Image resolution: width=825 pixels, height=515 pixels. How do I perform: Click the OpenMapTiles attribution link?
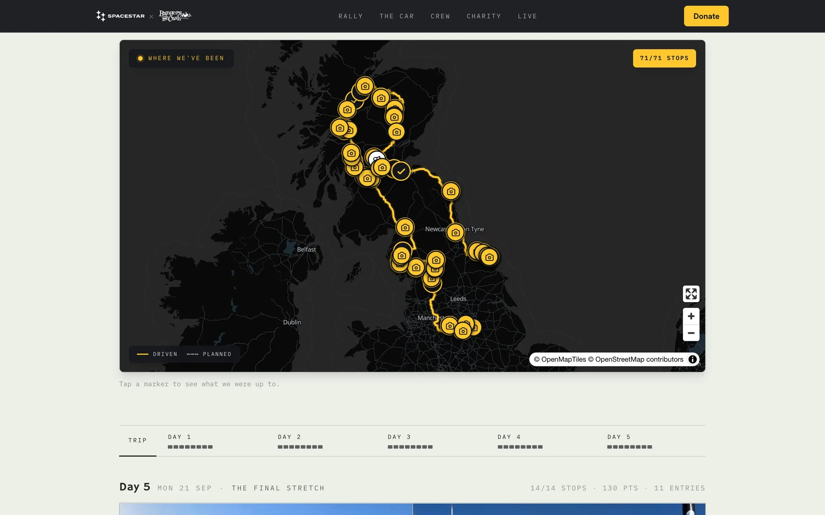[x=560, y=359]
